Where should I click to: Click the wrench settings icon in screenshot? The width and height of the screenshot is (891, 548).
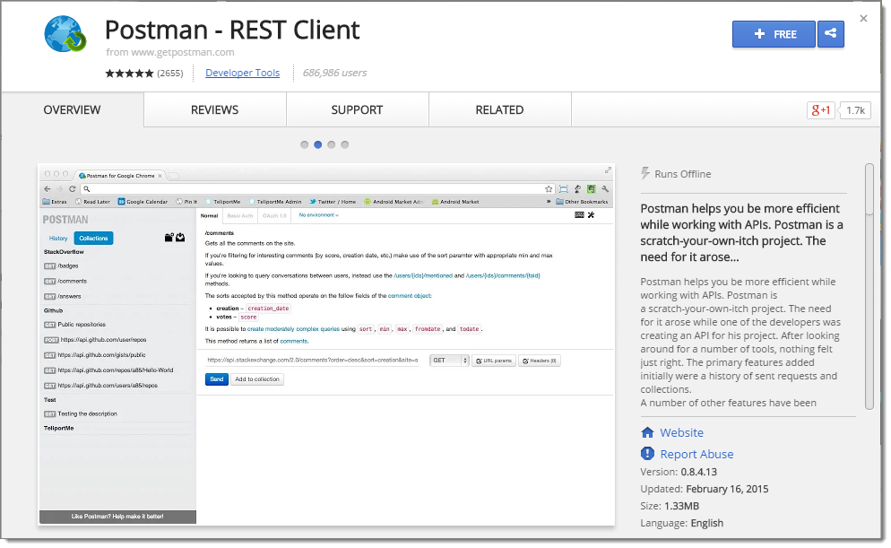pyautogui.click(x=605, y=188)
